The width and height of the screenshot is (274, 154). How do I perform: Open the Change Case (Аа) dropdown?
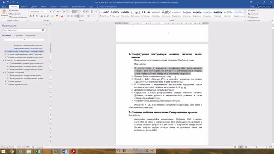click(x=58, y=12)
